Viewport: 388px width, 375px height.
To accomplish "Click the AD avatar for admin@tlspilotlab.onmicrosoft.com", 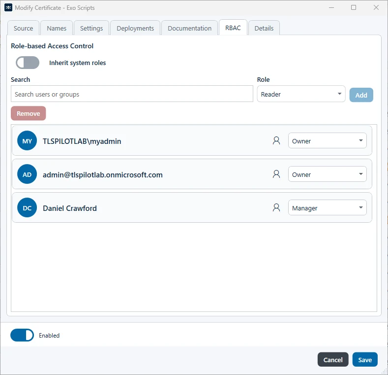I will click(27, 174).
